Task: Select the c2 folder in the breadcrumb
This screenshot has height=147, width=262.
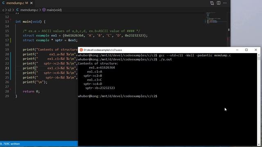Action: point(9,10)
